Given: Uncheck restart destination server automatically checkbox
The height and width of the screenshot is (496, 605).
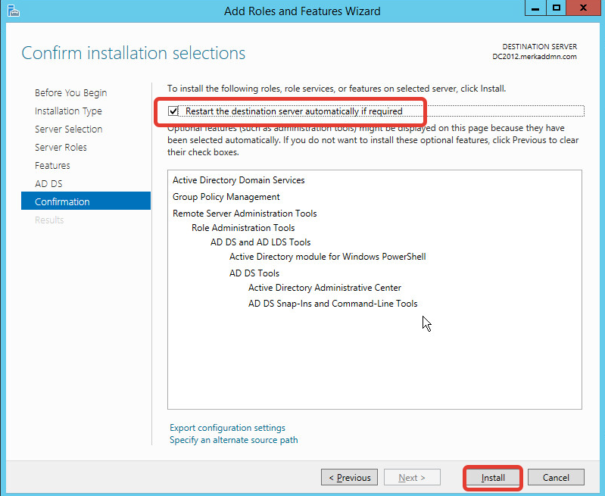Looking at the screenshot, I should [173, 111].
